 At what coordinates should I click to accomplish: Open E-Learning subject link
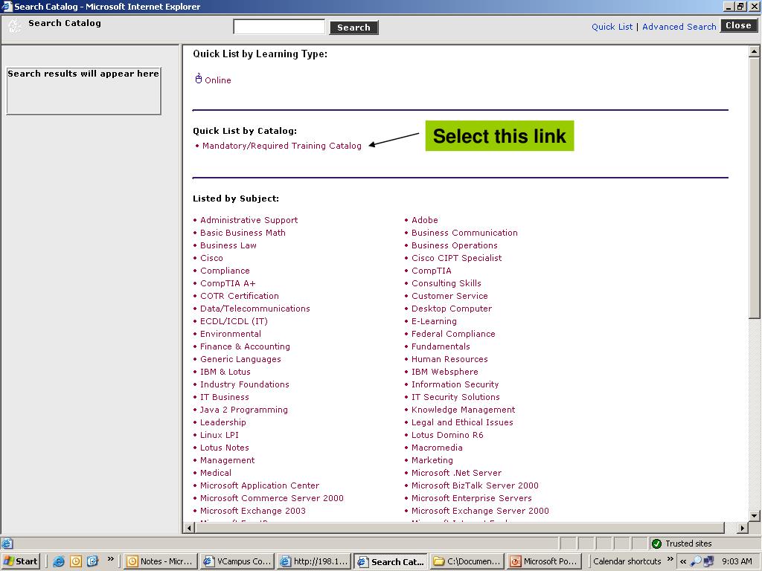(434, 321)
